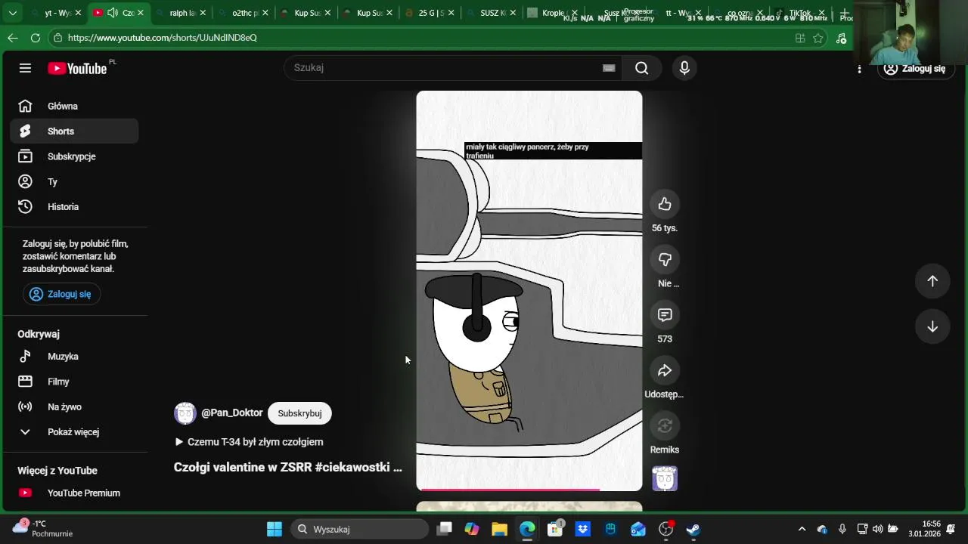Open Na żywo under Odkrywaj
This screenshot has height=544, width=968.
[x=74, y=406]
